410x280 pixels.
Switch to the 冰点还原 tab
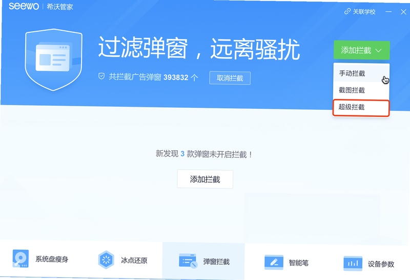point(122,260)
